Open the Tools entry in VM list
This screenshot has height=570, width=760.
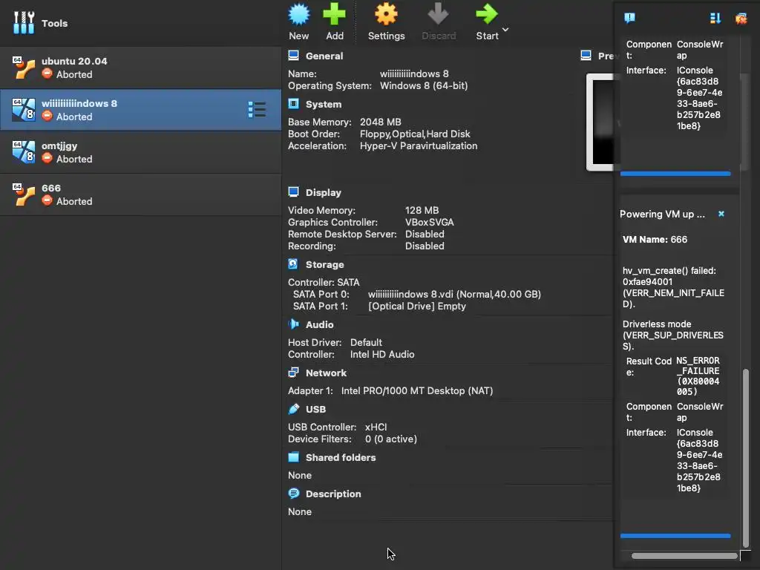tap(140, 23)
